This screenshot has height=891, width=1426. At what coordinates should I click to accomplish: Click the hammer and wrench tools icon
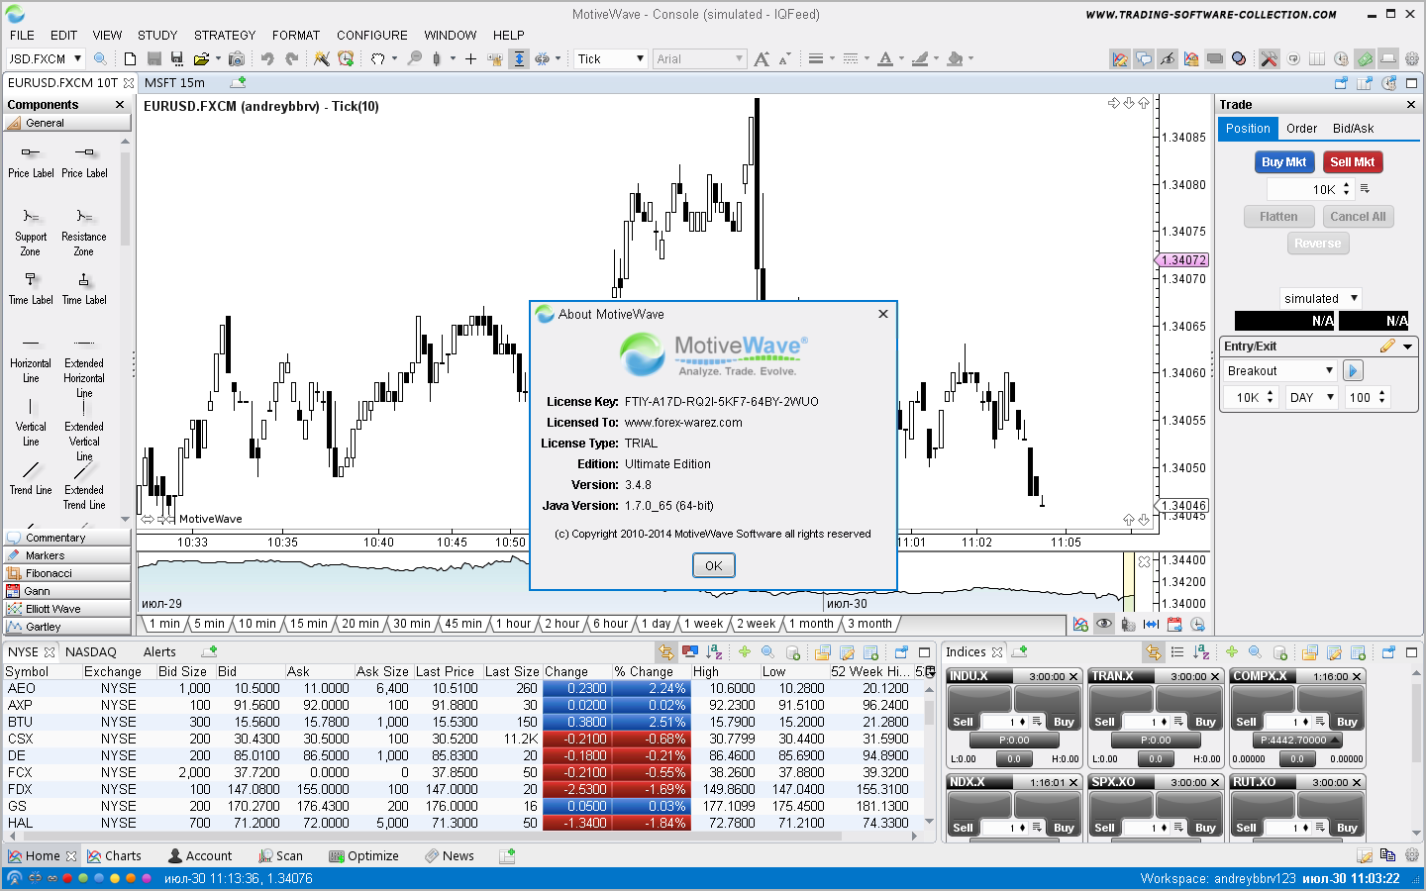point(1269,59)
